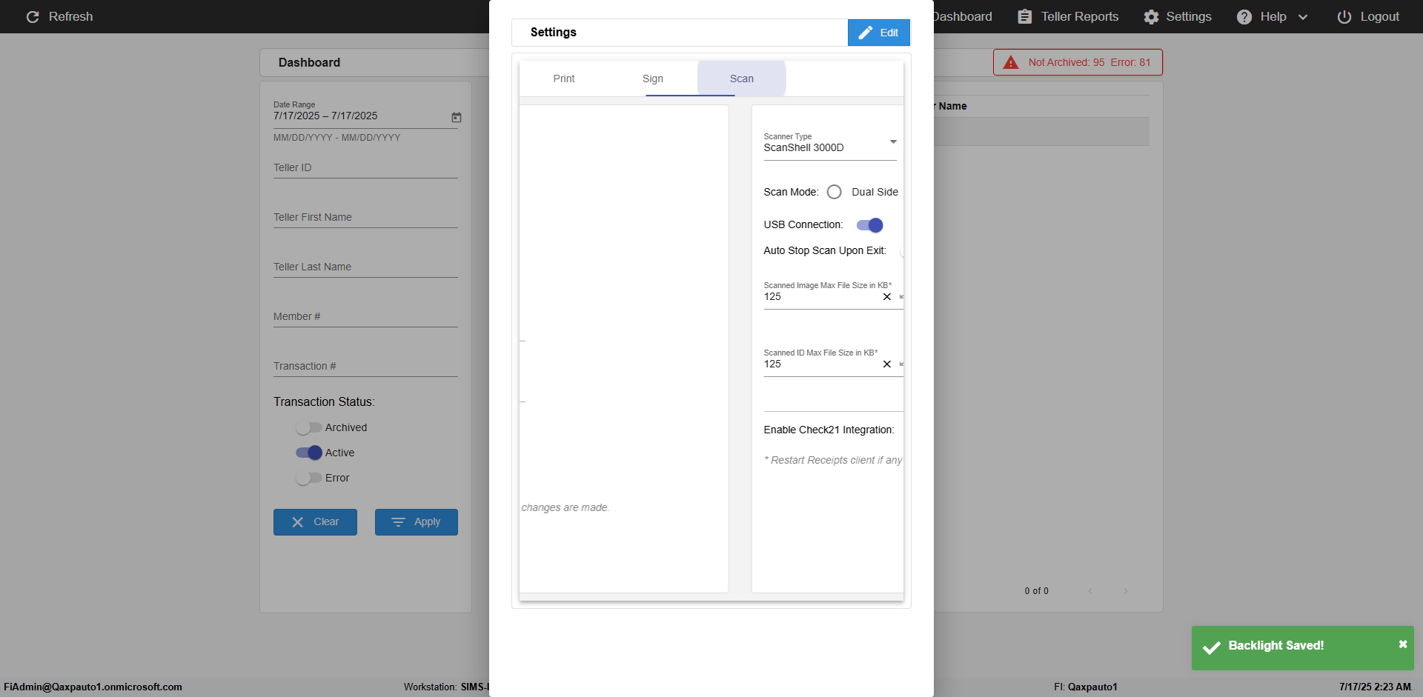Screen dimensions: 1423x697
Task: Click the 'Enable Check21 Integration:' label
Action: coord(829,430)
